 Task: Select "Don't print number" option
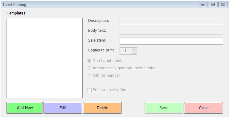(89, 61)
